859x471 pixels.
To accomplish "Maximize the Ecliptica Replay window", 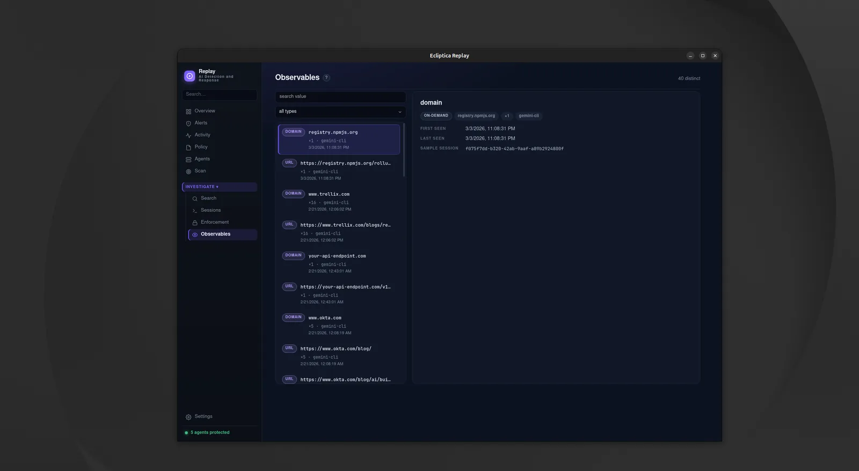I will click(x=703, y=56).
